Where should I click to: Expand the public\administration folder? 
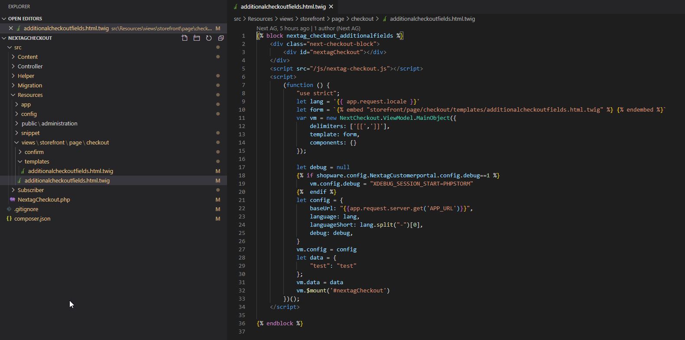click(16, 124)
